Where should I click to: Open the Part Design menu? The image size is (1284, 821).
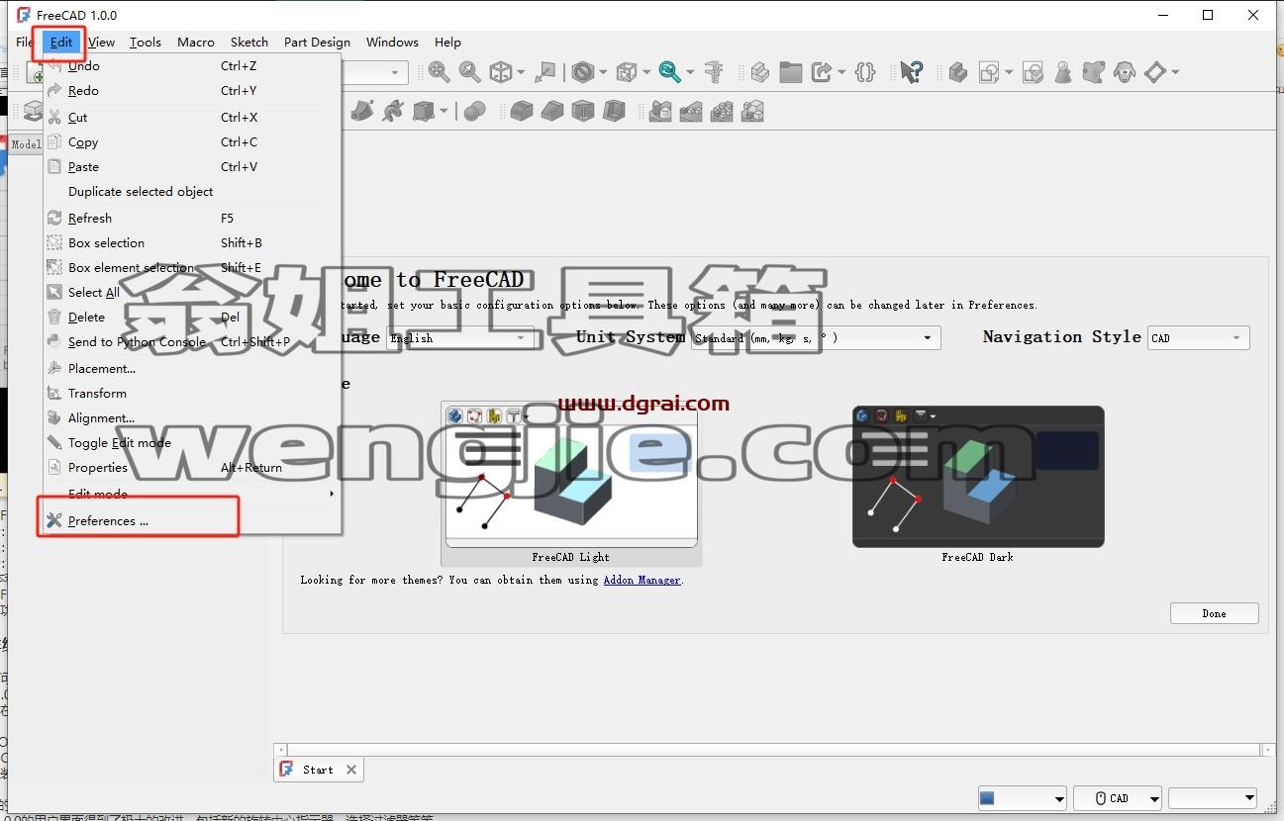pos(317,43)
